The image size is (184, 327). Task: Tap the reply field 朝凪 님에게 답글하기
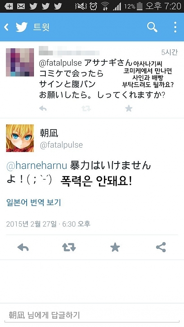(92, 315)
